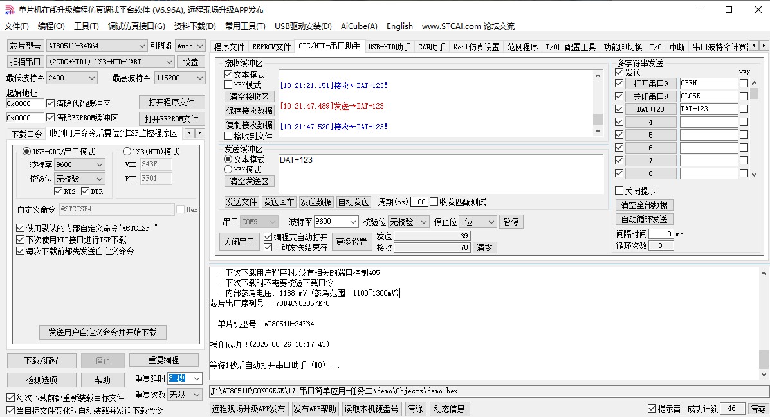Click the STC-ISP app icon in title bar
Viewport: 770px width, 417px height.
click(x=9, y=10)
